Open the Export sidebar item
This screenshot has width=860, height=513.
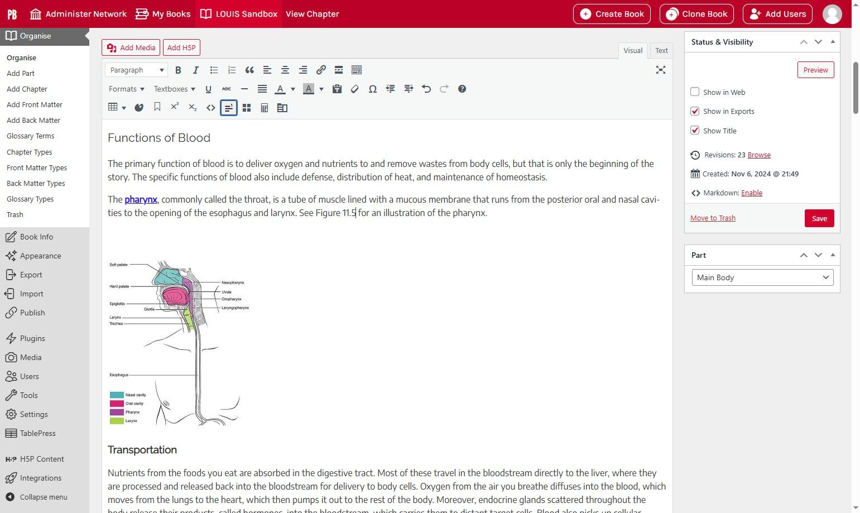click(31, 275)
